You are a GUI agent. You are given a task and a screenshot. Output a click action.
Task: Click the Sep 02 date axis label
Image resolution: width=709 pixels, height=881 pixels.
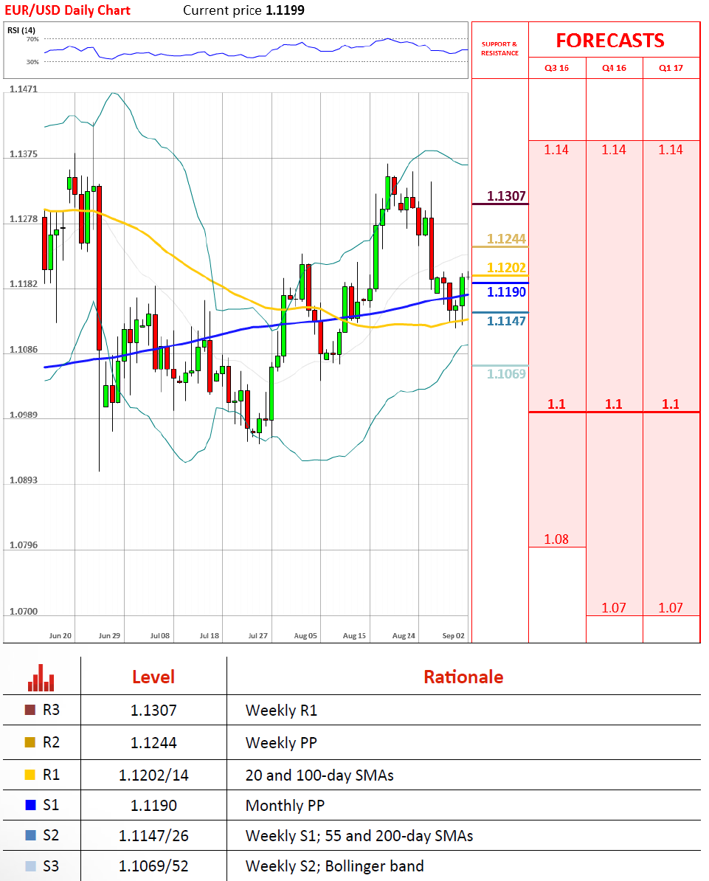[x=454, y=635]
